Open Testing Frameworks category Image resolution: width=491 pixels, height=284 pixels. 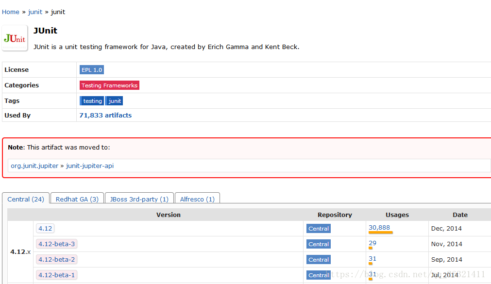point(109,85)
